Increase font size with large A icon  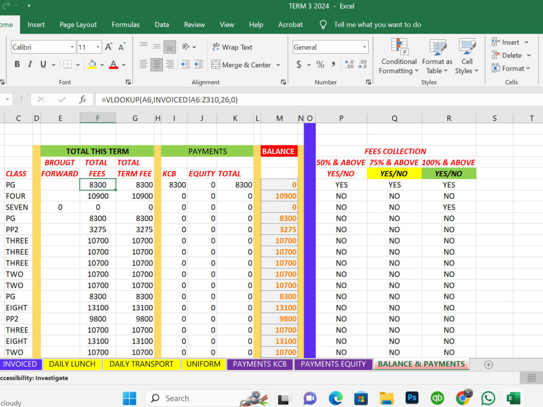tap(109, 47)
